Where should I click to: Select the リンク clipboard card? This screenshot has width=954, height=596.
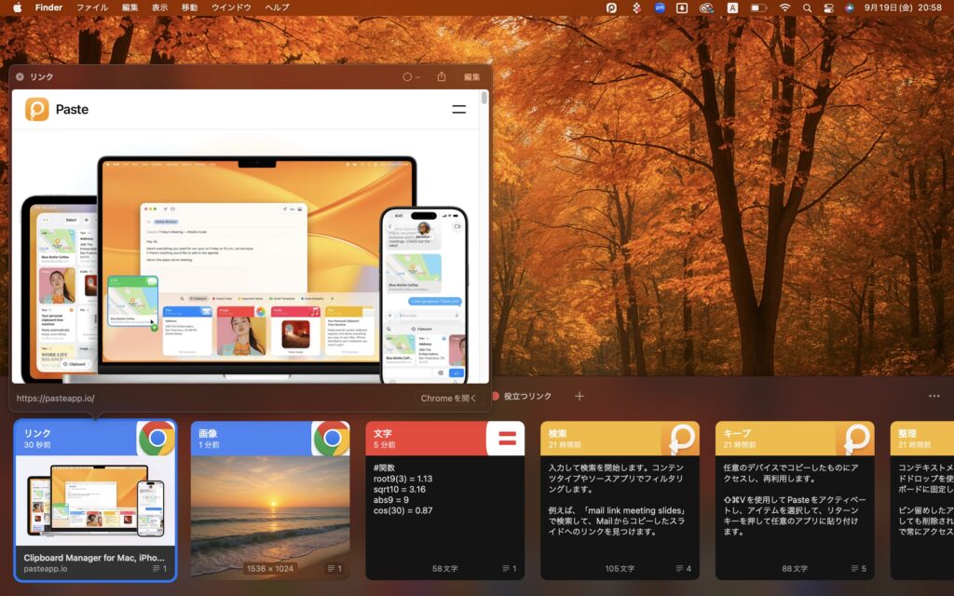(95, 500)
